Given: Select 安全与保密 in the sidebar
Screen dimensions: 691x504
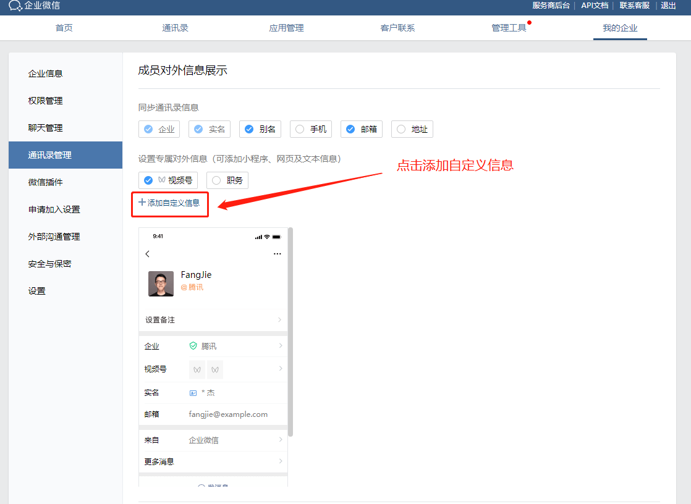Looking at the screenshot, I should (x=49, y=264).
